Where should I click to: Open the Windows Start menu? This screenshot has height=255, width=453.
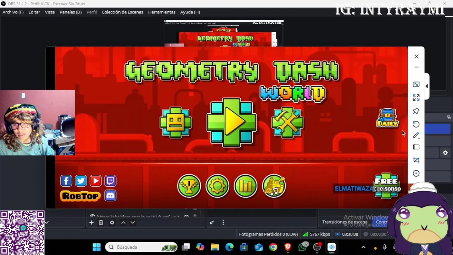(96, 247)
